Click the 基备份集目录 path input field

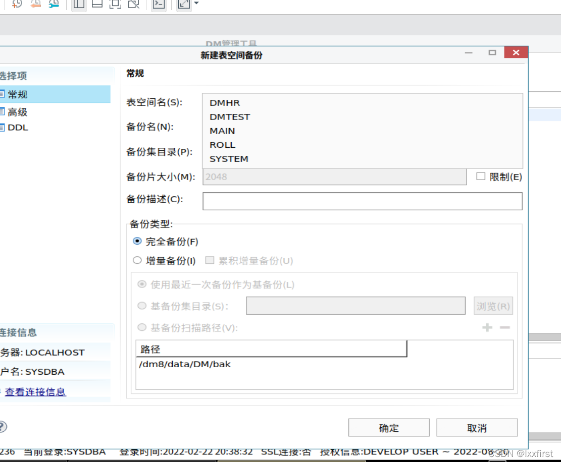click(355, 306)
